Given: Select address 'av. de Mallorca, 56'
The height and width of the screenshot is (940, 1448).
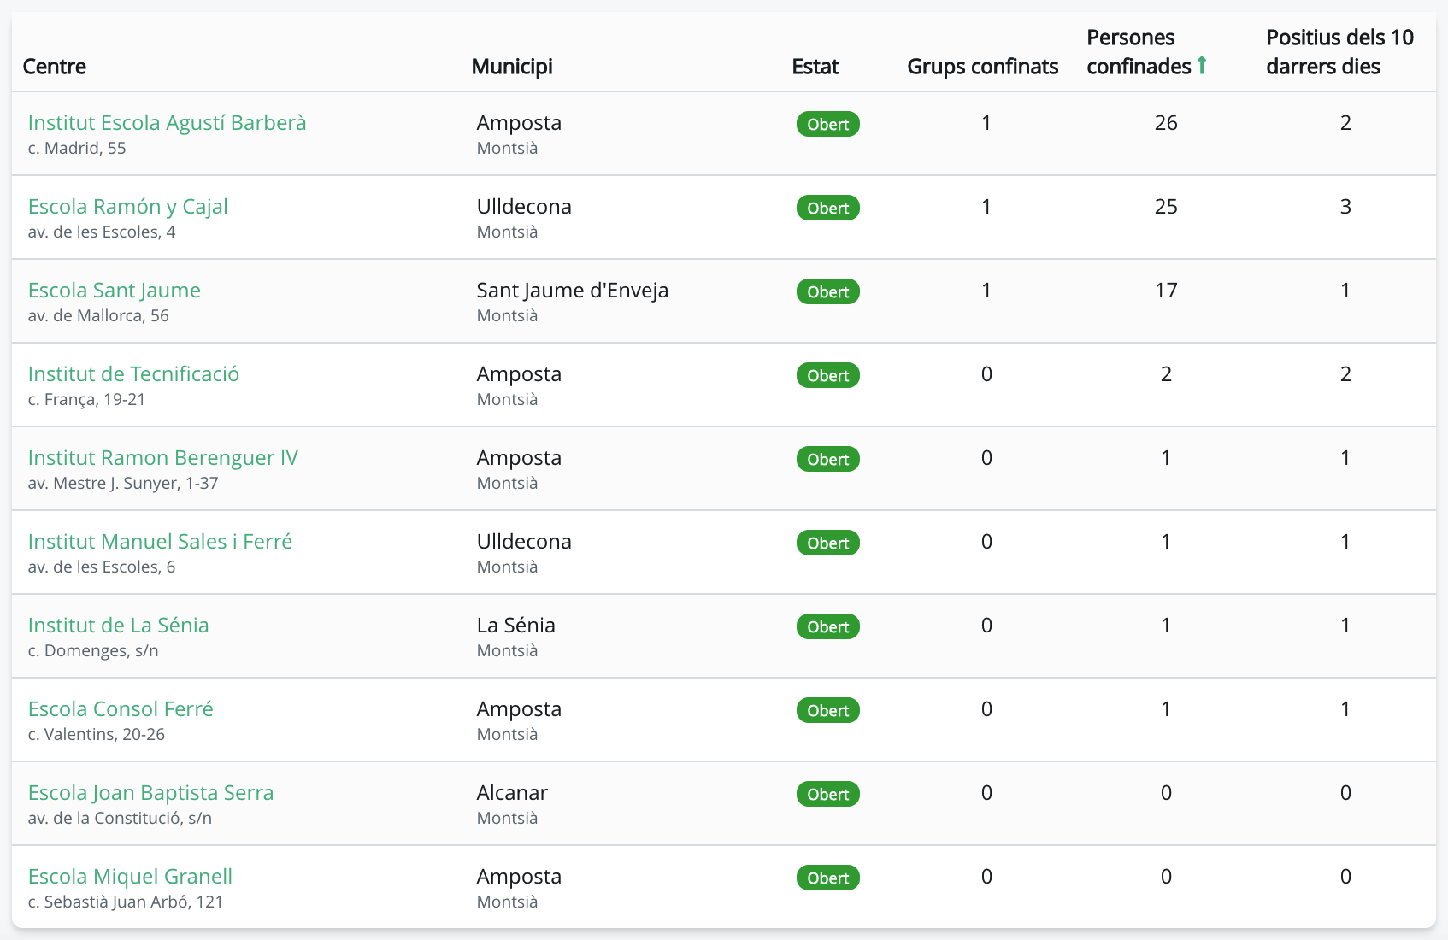Looking at the screenshot, I should [x=98, y=316].
